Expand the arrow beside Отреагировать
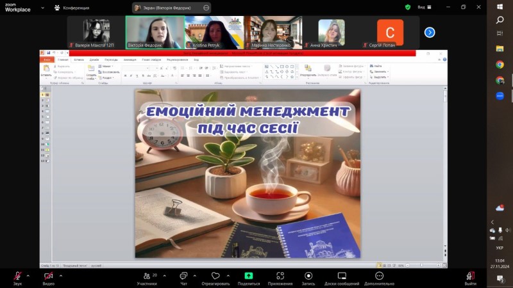This screenshot has width=513, height=288. (x=228, y=276)
